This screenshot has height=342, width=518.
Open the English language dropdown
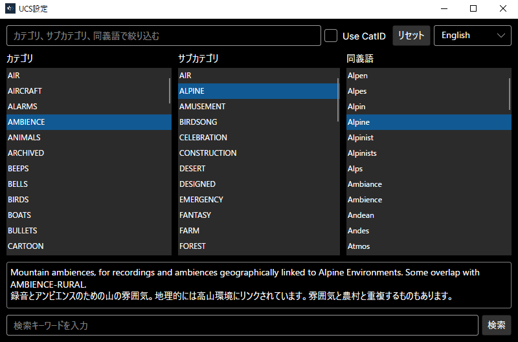(x=472, y=36)
